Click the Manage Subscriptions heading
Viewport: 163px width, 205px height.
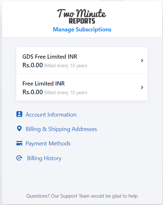[82, 29]
